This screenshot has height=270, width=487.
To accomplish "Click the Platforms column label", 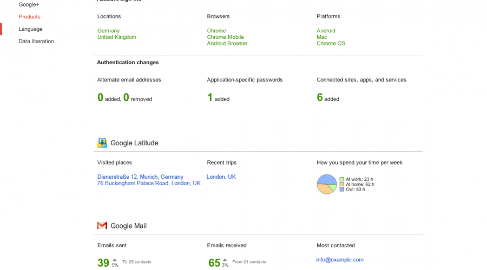I will pos(328,16).
